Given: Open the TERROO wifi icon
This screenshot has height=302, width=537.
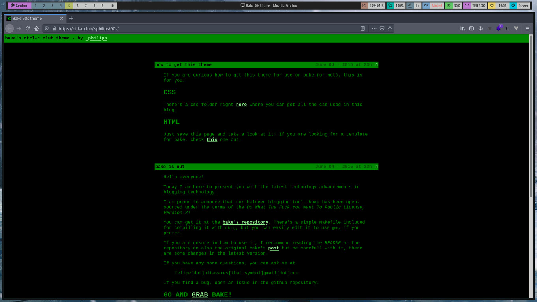Looking at the screenshot, I should click(x=467, y=6).
